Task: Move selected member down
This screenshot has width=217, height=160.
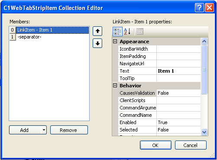Action: point(97,43)
